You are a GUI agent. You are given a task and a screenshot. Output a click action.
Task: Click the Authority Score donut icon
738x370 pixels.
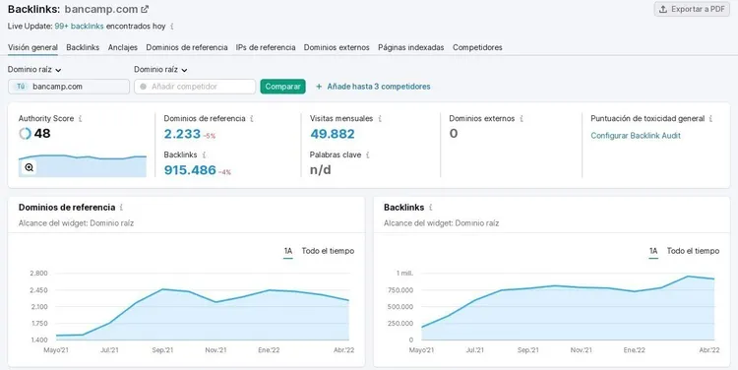[x=25, y=134]
